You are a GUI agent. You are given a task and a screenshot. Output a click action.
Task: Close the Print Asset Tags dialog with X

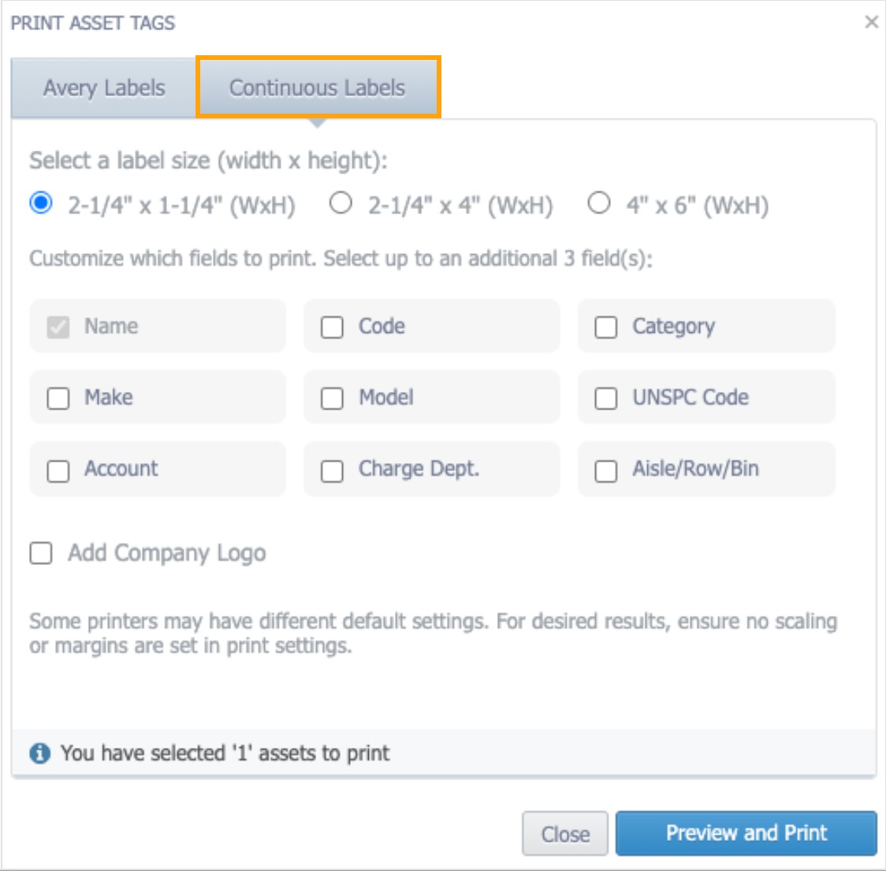pos(871,22)
